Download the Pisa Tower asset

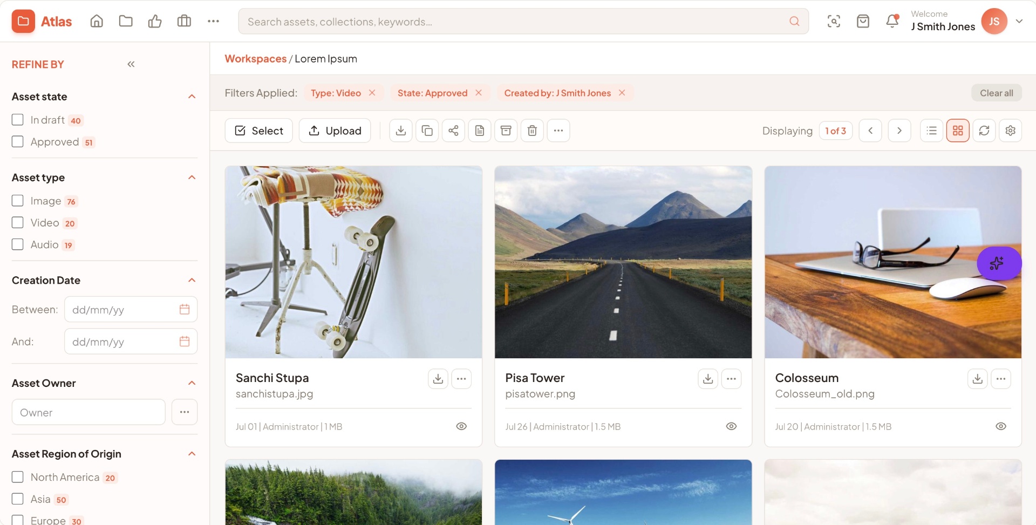pos(708,379)
